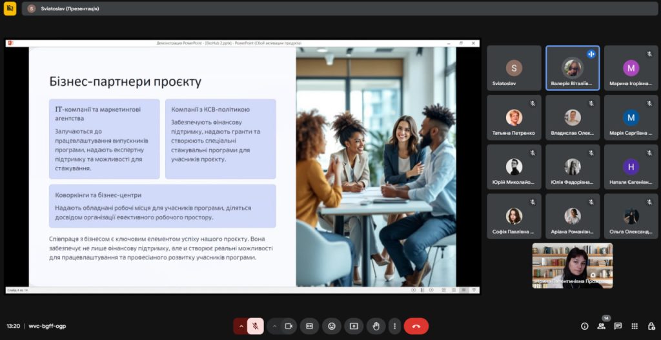Open the activities grid icon
This screenshot has width=661, height=340.
(x=635, y=326)
